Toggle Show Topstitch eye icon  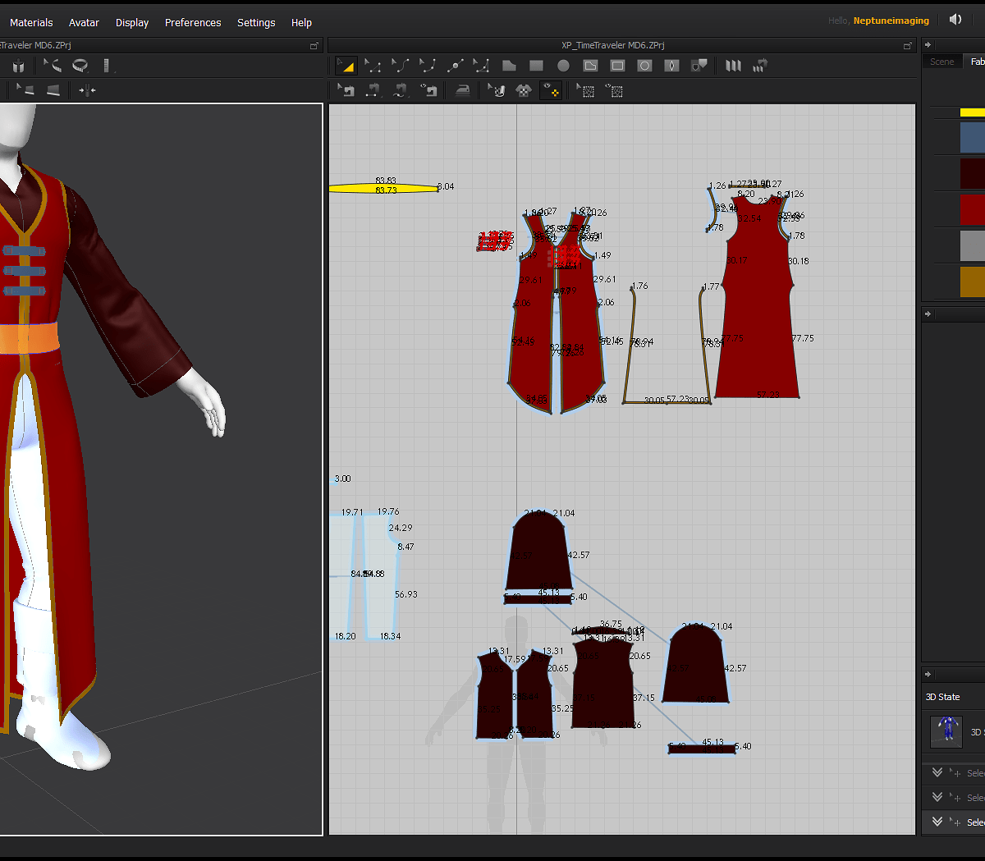click(614, 90)
